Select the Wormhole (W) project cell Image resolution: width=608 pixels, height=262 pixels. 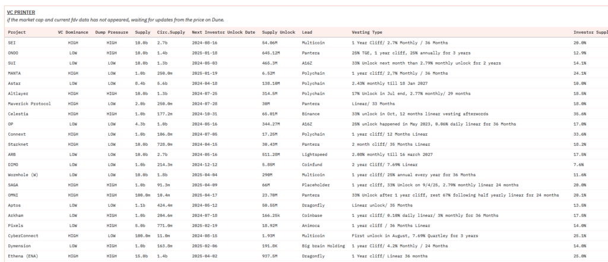23,175
